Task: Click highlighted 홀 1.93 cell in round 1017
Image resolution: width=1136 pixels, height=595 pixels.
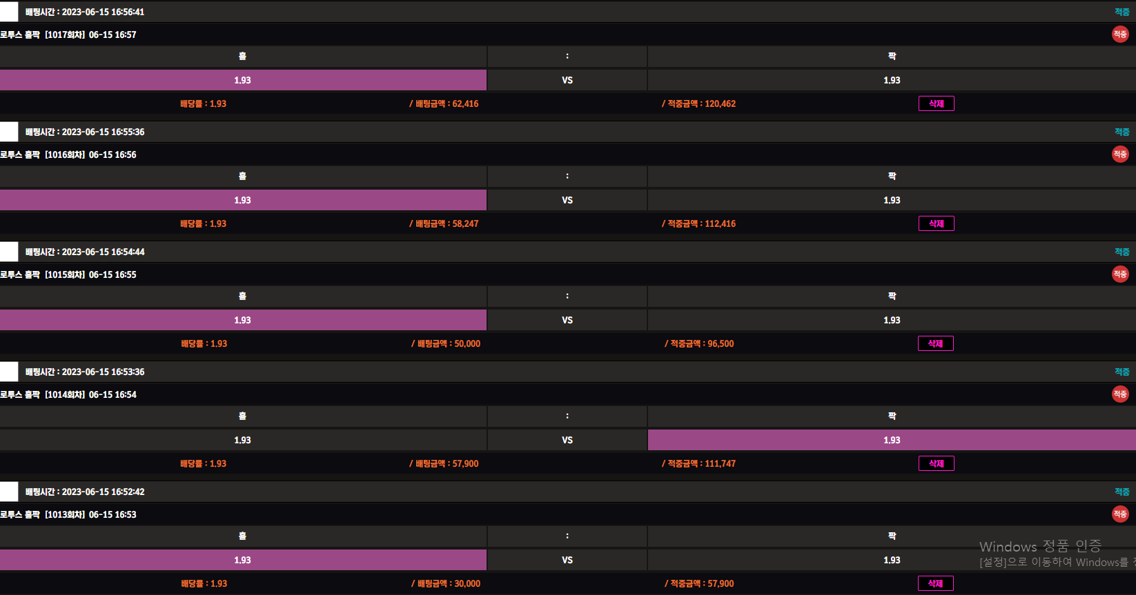Action: point(243,80)
